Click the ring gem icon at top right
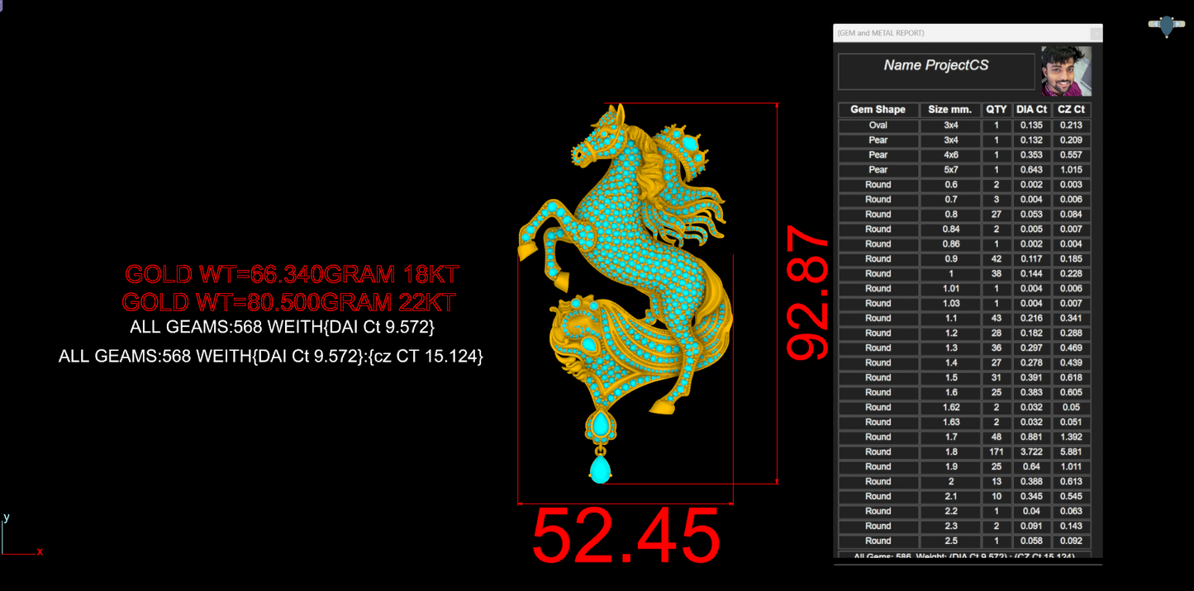Viewport: 1194px width, 591px height. (x=1167, y=26)
